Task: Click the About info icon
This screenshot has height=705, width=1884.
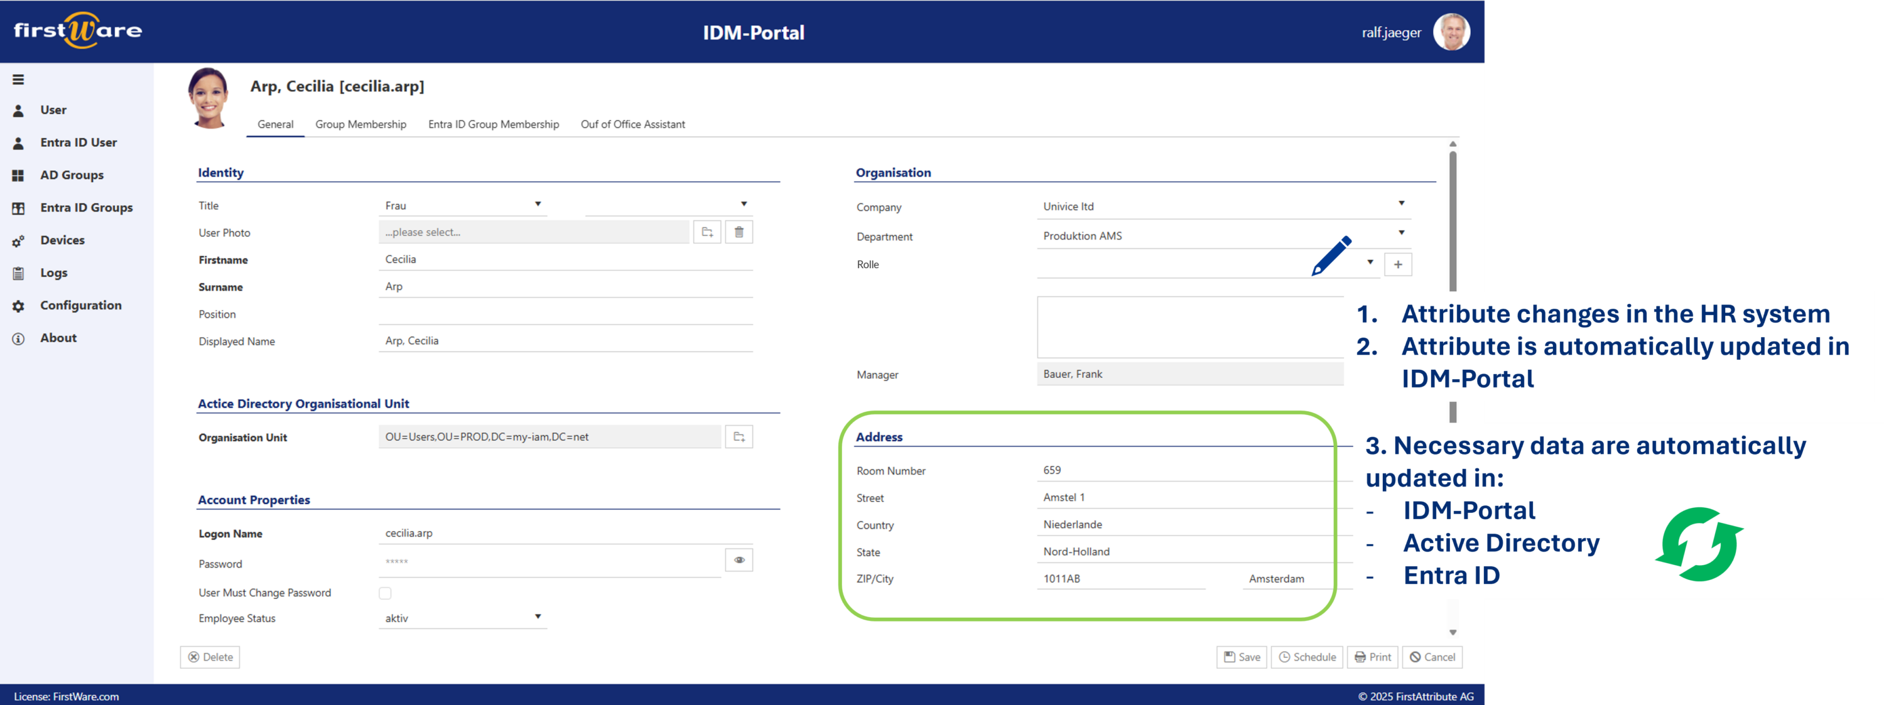Action: [18, 338]
